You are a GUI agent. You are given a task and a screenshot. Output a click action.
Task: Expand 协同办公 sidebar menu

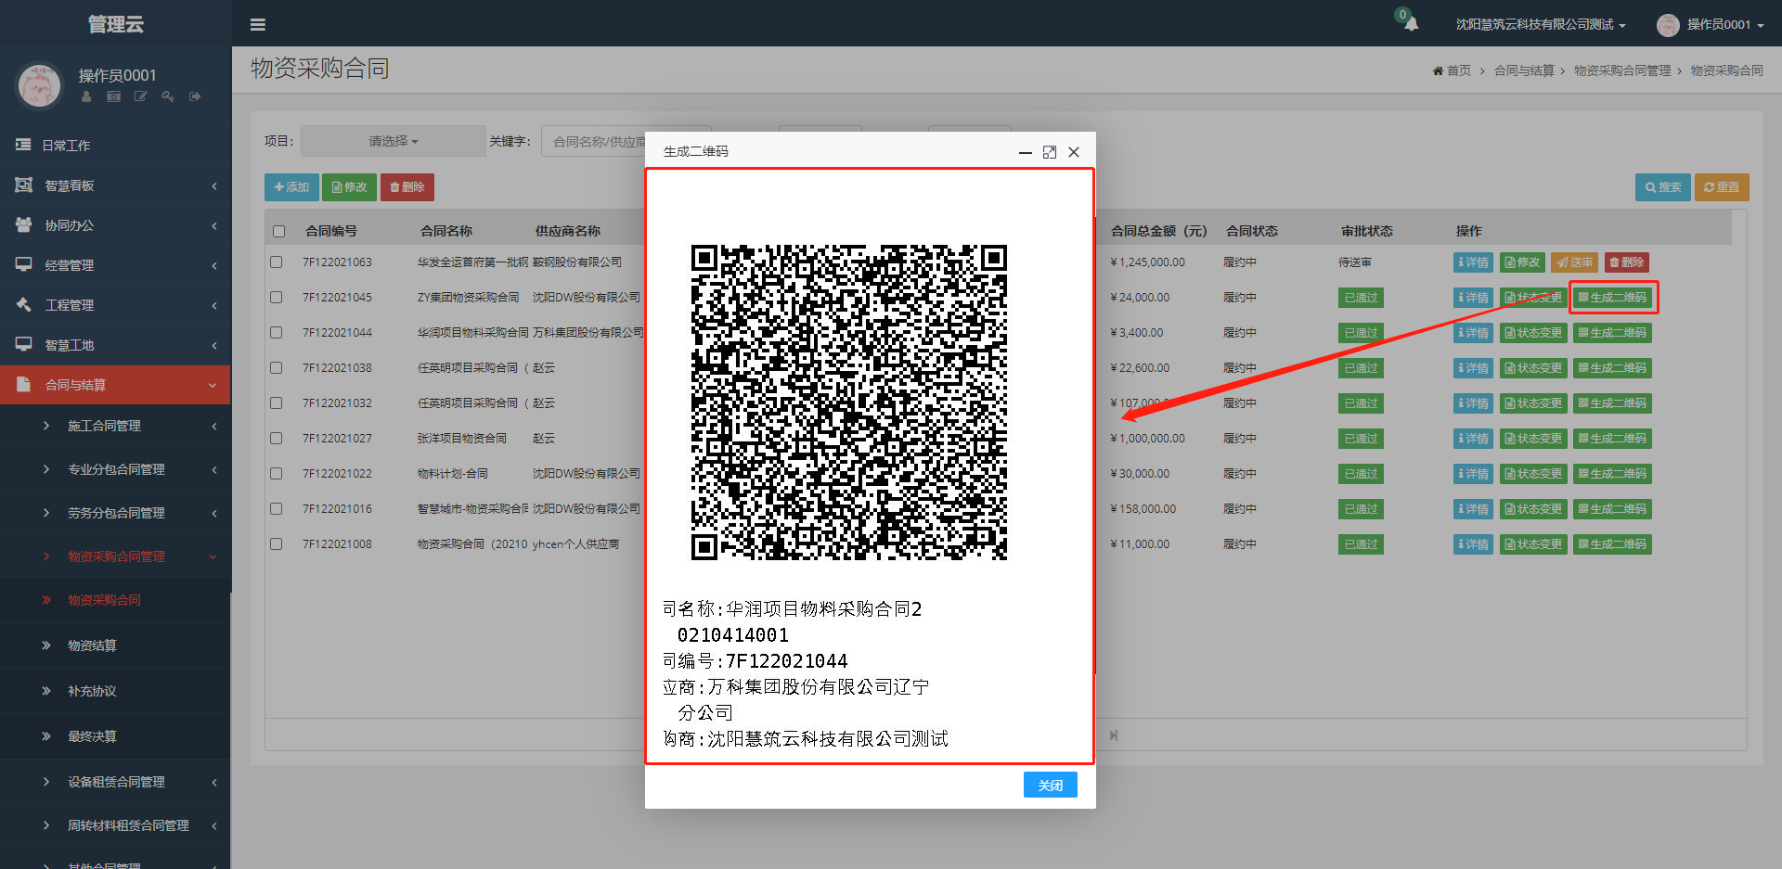tap(115, 225)
